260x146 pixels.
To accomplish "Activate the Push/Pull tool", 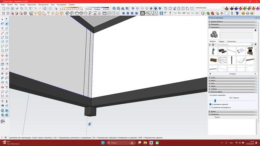I will (7, 56).
